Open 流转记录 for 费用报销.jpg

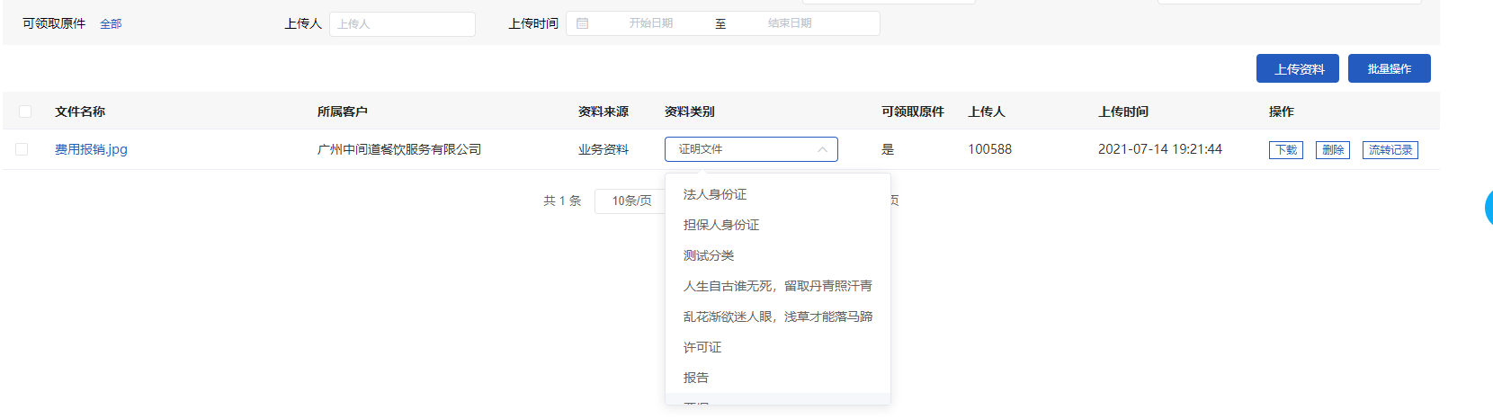coord(1390,150)
